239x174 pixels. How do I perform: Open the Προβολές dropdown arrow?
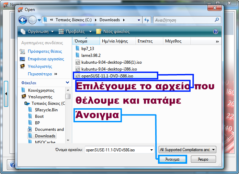click(x=90, y=32)
